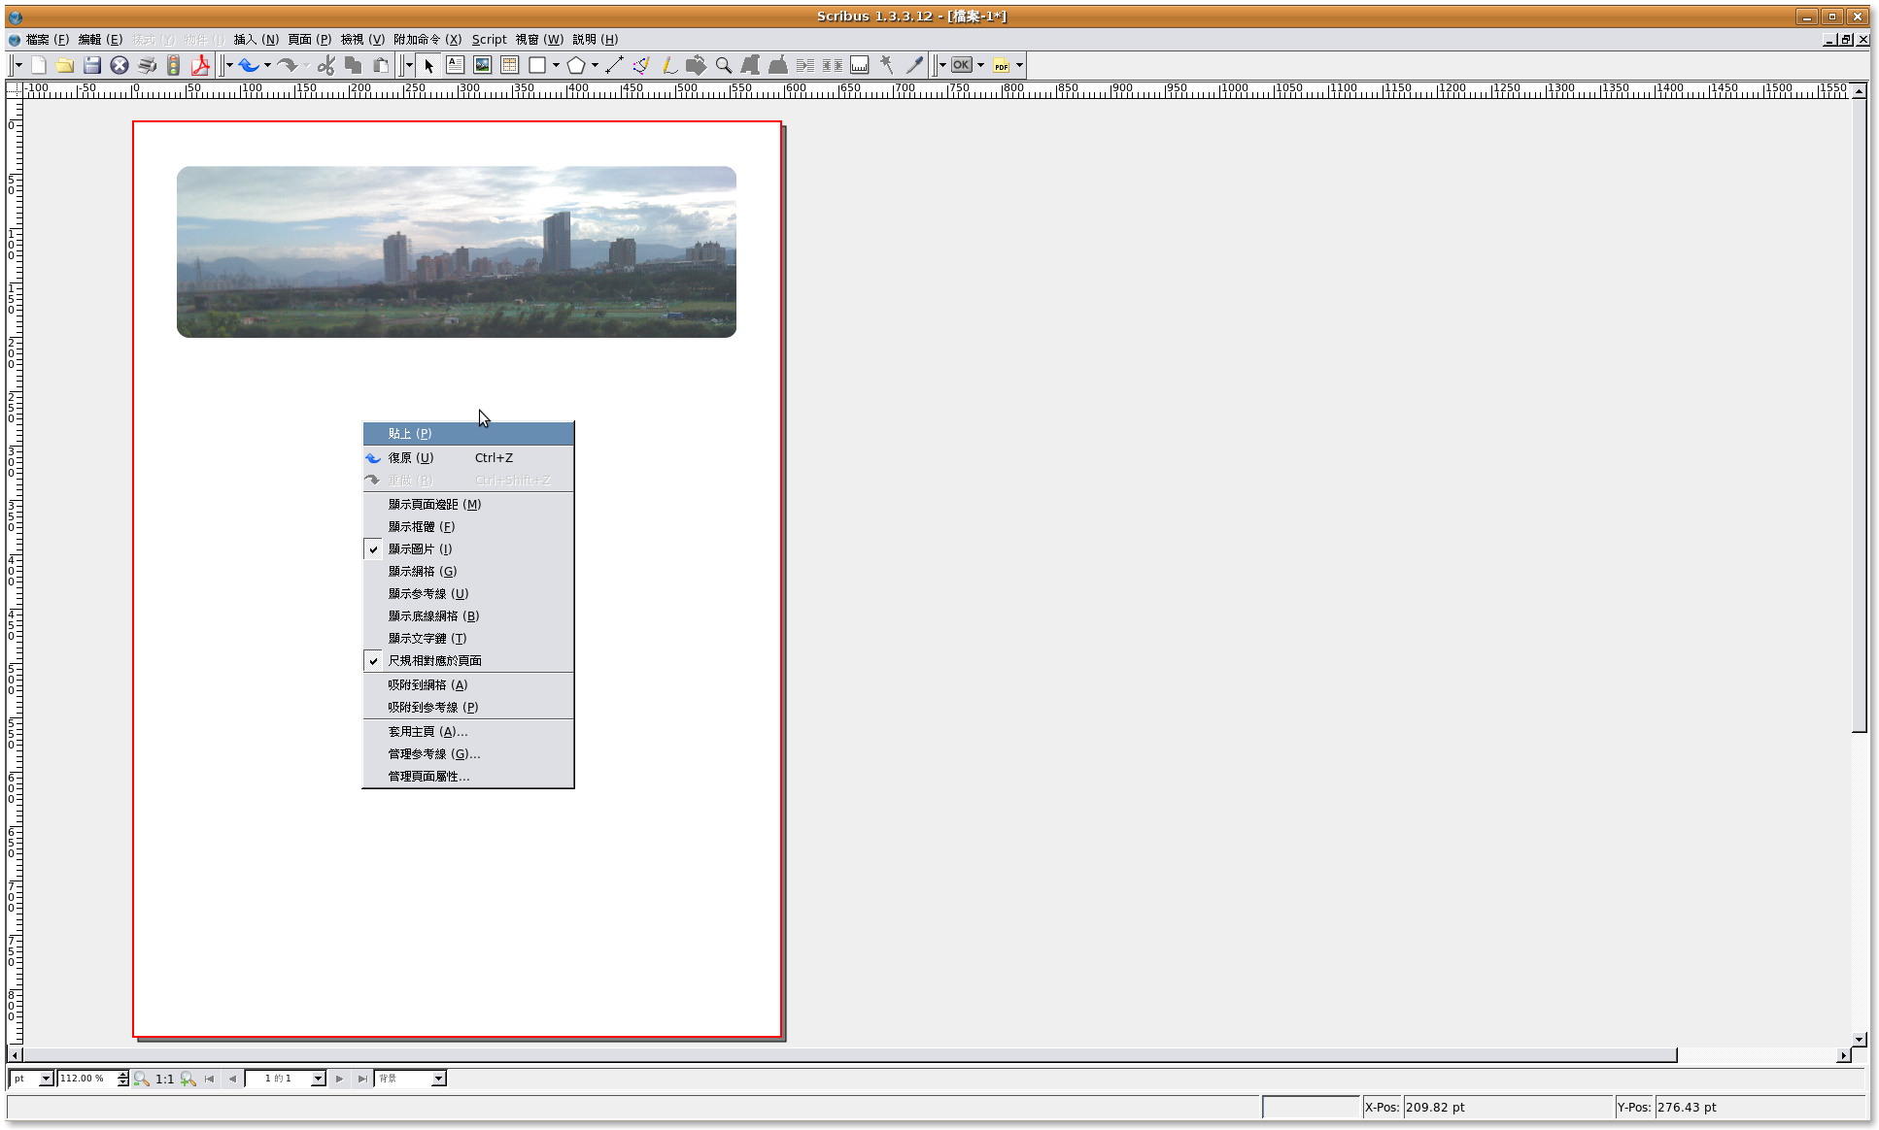Select the Insert Image Frame tool
Screen dimensions: 1879x1130
[482, 65]
